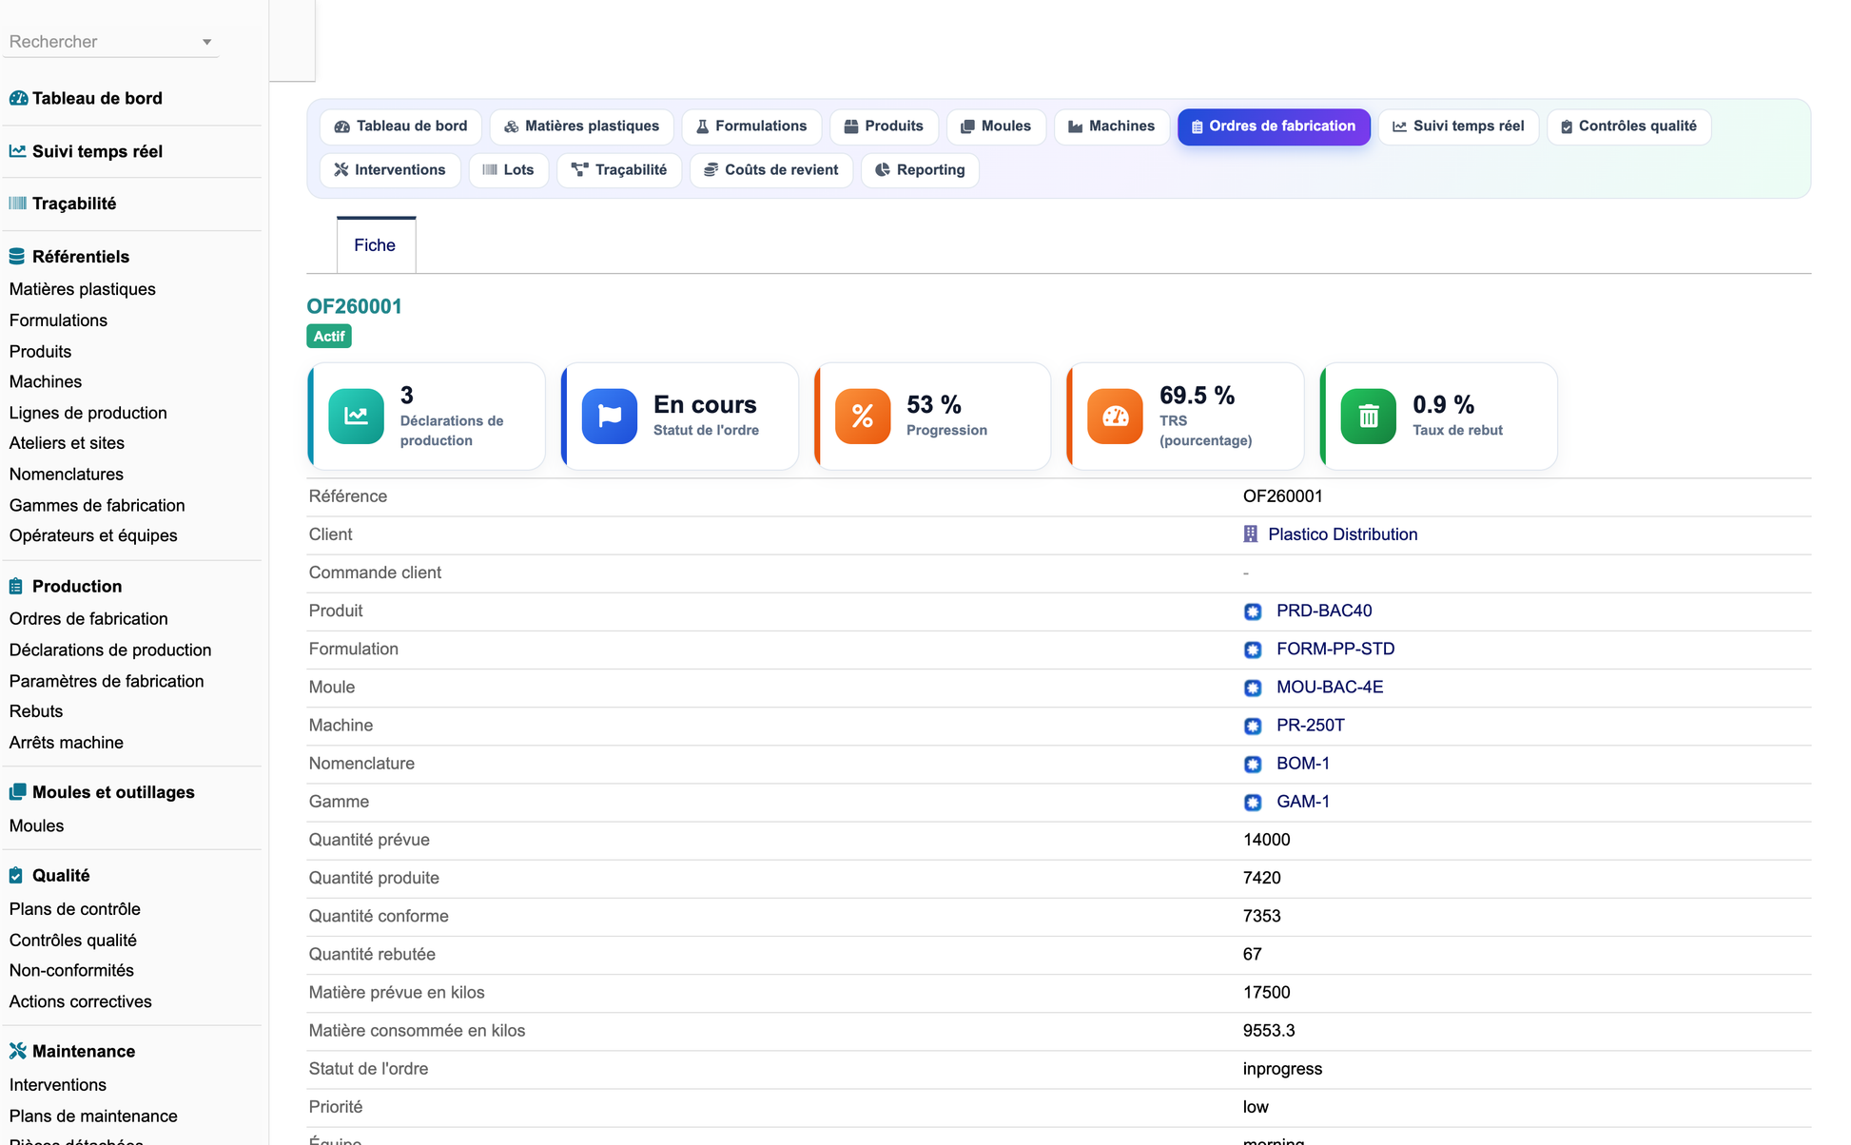Click the green Actif status badge

[x=329, y=337]
